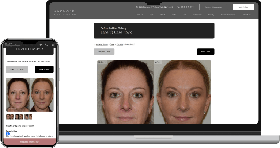Image resolution: width=280 pixels, height=148 pixels.
Task: Click the location pin beside the desktop address
Action: (x=137, y=7)
